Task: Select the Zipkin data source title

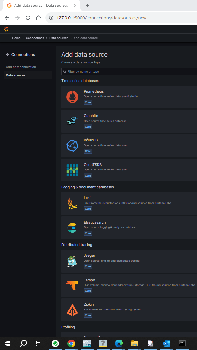Action: click(88, 304)
